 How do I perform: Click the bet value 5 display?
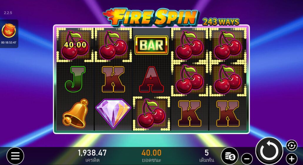pos(207,153)
